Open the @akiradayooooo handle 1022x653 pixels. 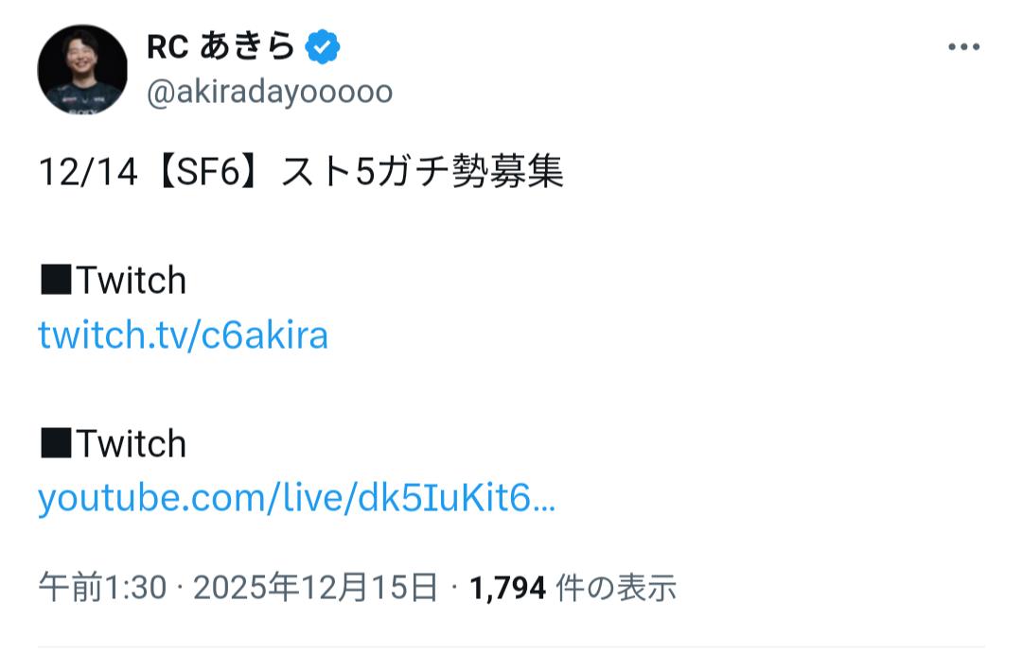[269, 93]
